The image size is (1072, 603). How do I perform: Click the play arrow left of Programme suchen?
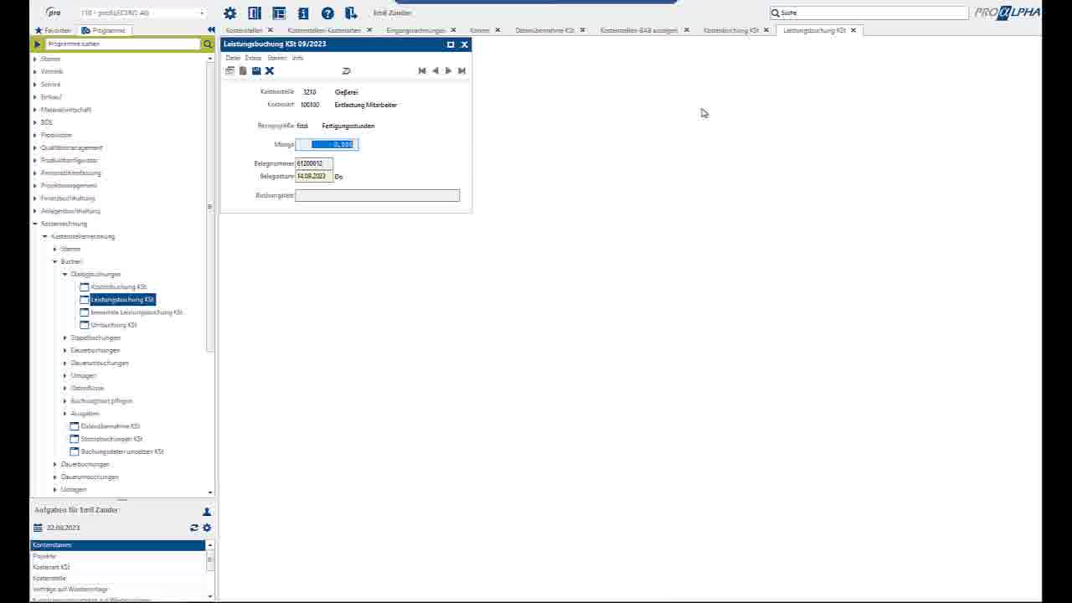[x=38, y=44]
